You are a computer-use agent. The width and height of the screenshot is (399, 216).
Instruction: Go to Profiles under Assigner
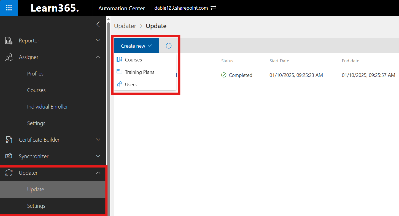35,74
